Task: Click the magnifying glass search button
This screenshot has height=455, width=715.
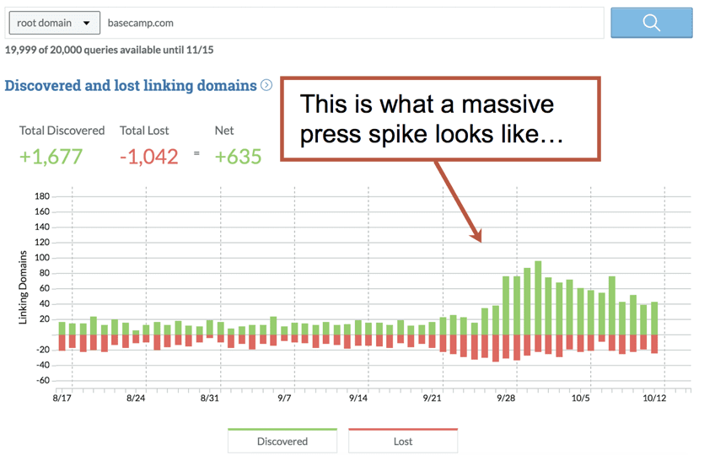Action: (x=651, y=23)
